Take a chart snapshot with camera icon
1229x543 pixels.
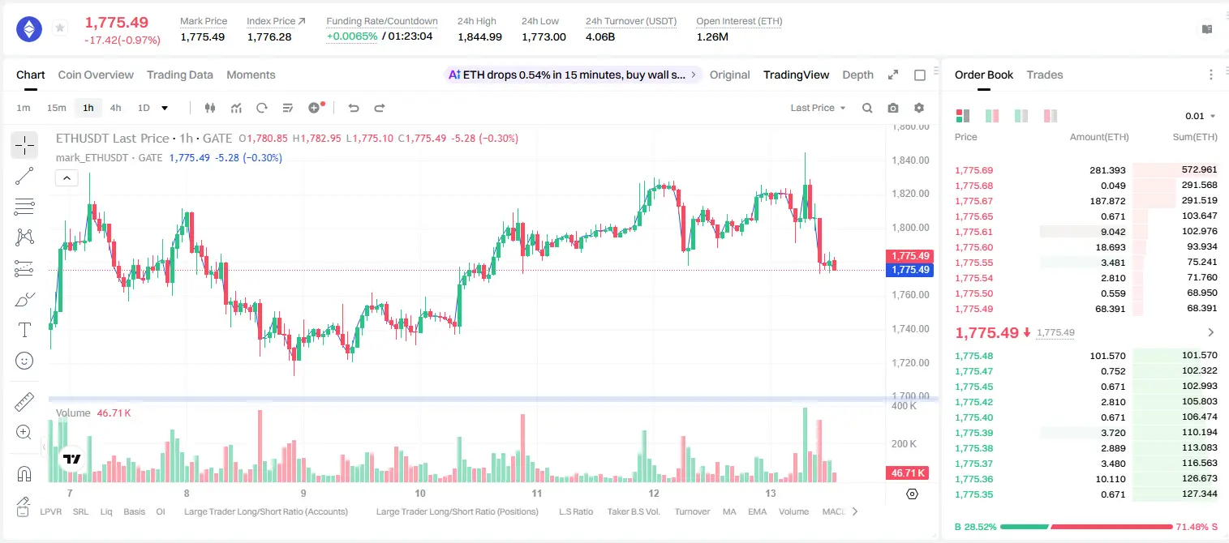tap(893, 108)
